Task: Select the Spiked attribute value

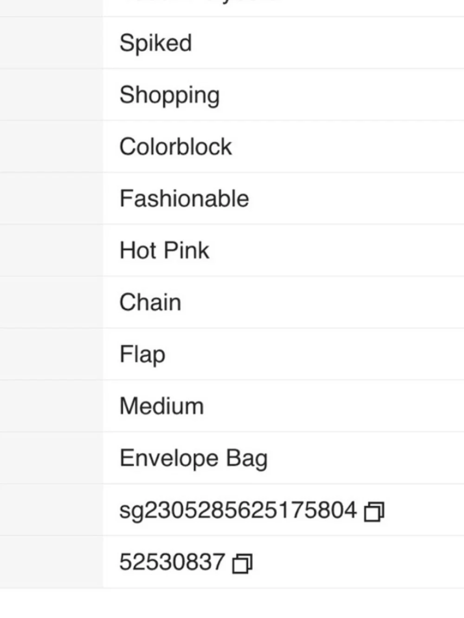Action: [155, 43]
